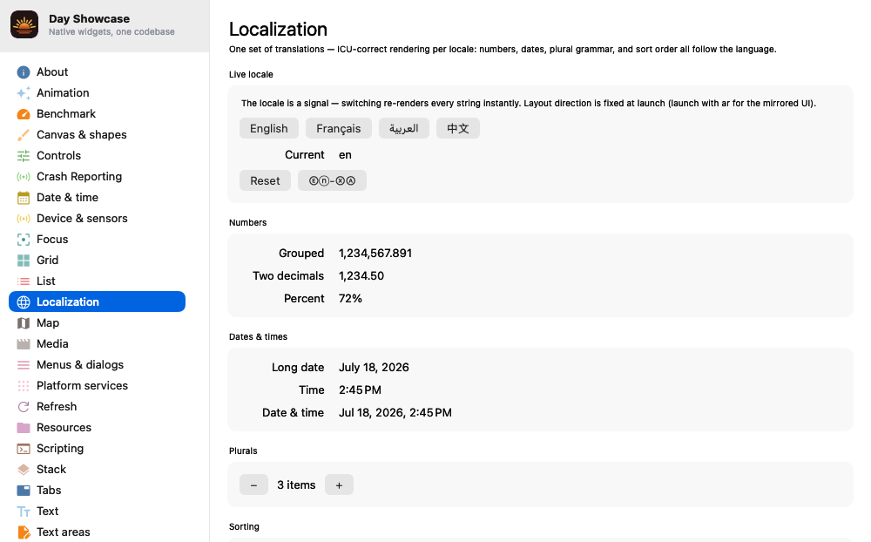The image size is (871, 542).
Task: Click the percent value 72%
Action: [x=350, y=299]
